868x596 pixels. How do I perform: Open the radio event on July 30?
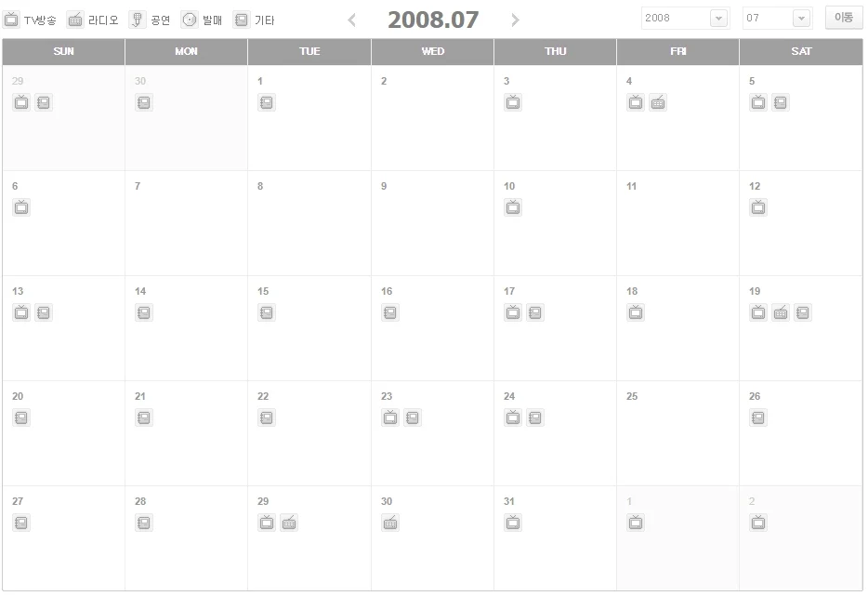[390, 523]
